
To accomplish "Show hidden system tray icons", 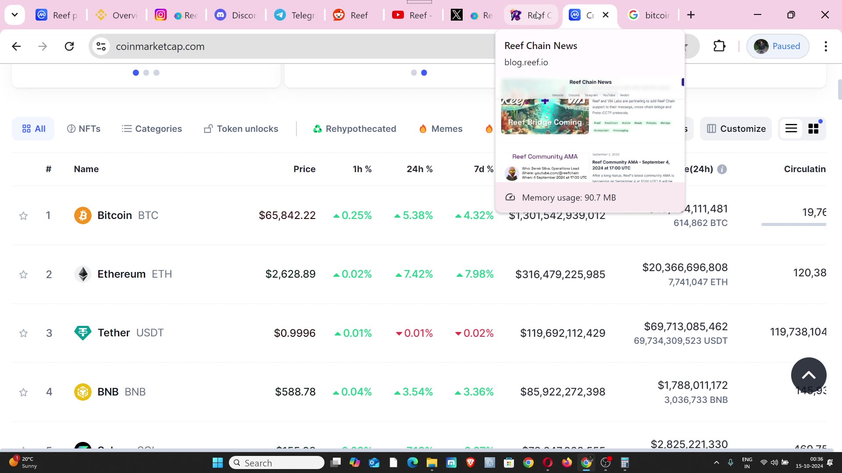I will click(717, 462).
